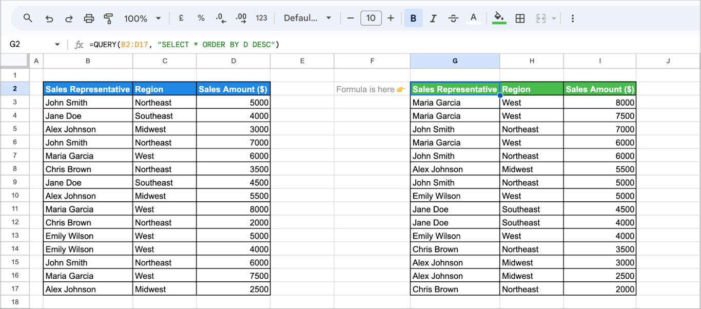Select cell G17 Chris Brown
This screenshot has width=701, height=309.
455,289
